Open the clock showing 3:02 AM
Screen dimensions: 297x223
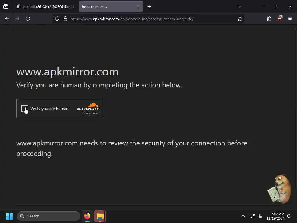click(276, 216)
